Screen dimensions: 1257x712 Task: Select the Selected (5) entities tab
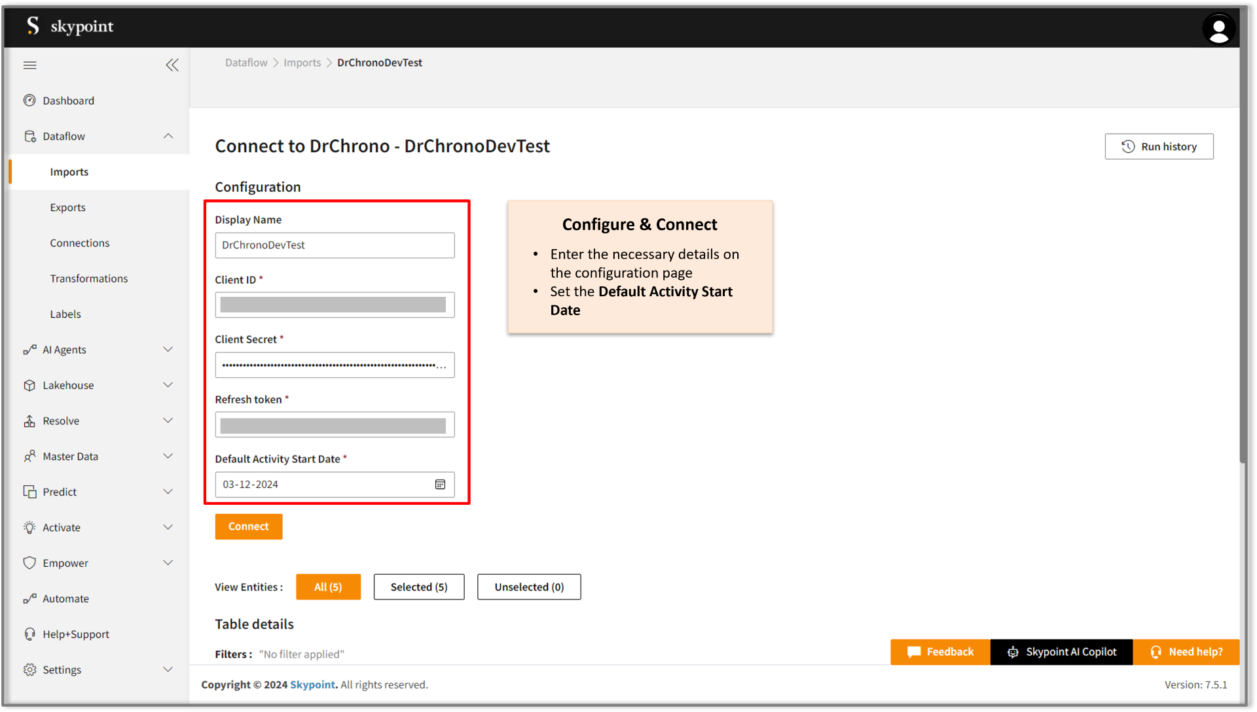tap(419, 586)
